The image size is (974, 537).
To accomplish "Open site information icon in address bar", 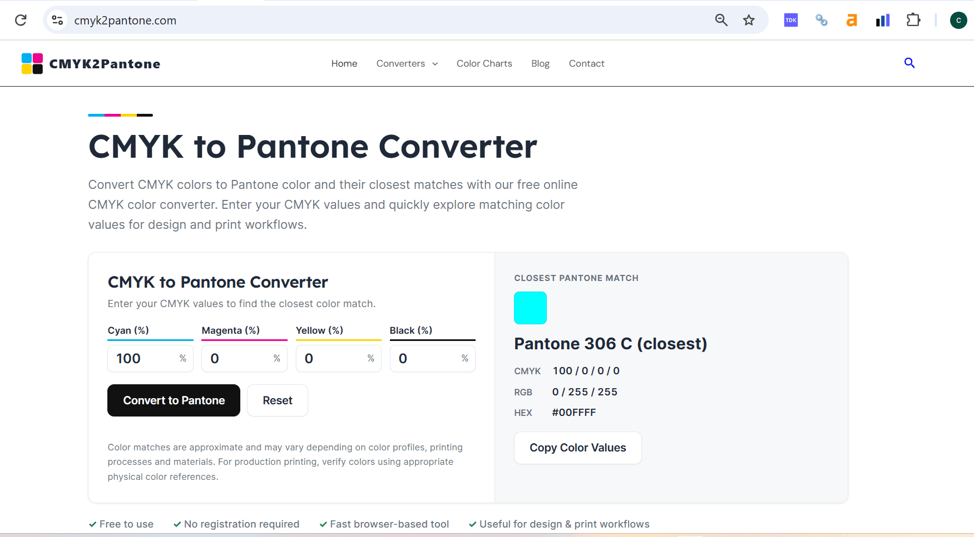I will coord(57,21).
